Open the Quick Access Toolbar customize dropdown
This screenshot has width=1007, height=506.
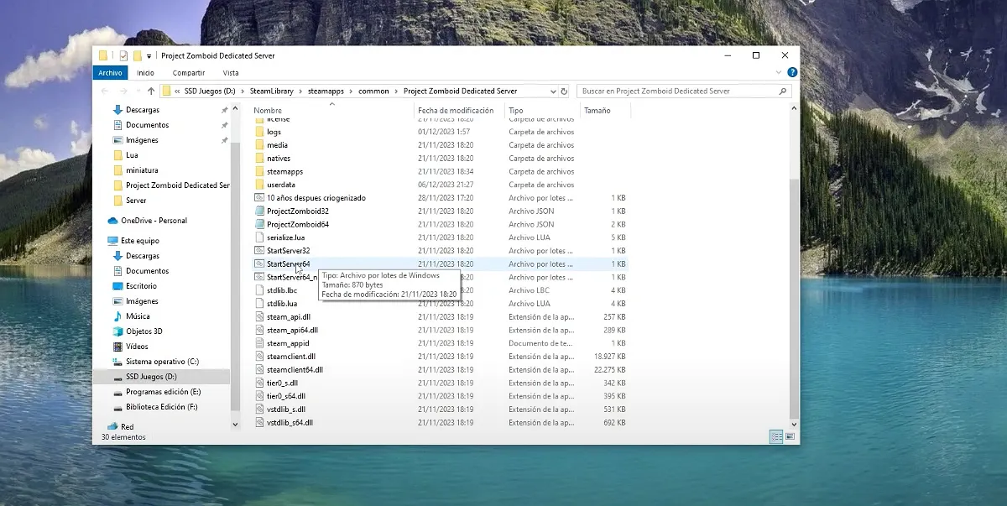click(x=149, y=56)
